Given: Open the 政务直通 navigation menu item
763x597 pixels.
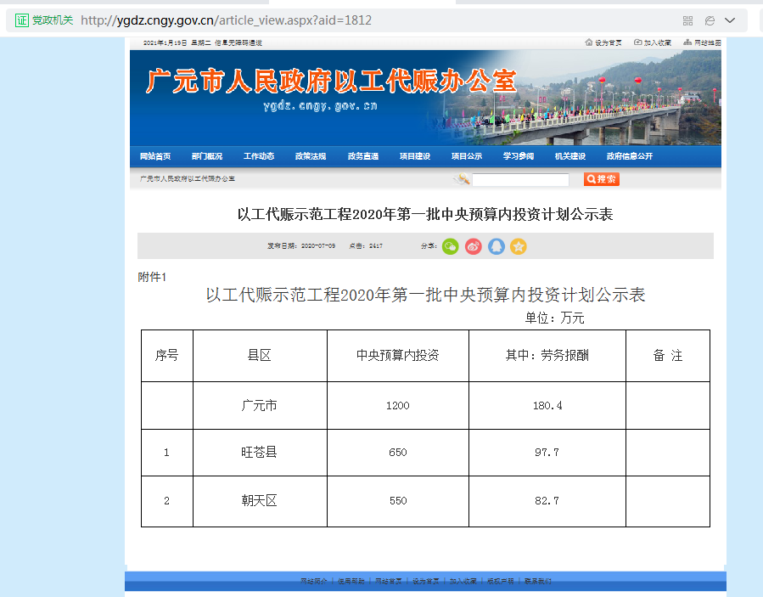Looking at the screenshot, I should click(363, 156).
